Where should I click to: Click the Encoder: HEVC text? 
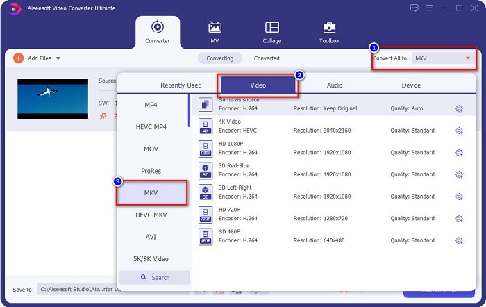coord(237,131)
